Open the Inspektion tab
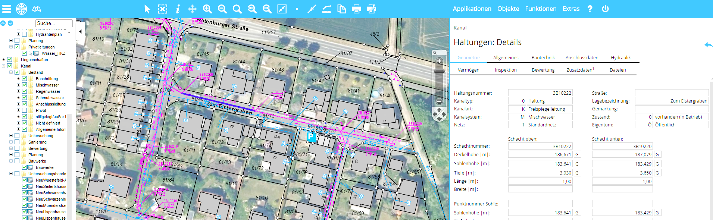 point(506,70)
